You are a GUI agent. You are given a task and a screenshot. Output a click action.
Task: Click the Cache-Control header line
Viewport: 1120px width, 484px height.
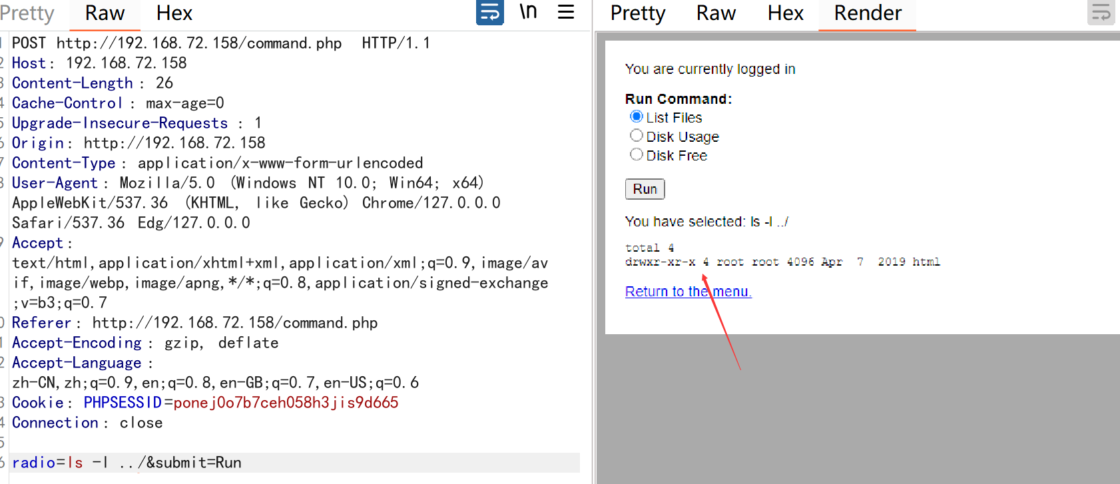click(118, 103)
